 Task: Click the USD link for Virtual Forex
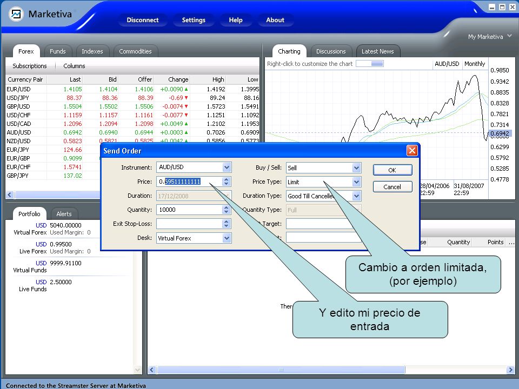(x=41, y=225)
